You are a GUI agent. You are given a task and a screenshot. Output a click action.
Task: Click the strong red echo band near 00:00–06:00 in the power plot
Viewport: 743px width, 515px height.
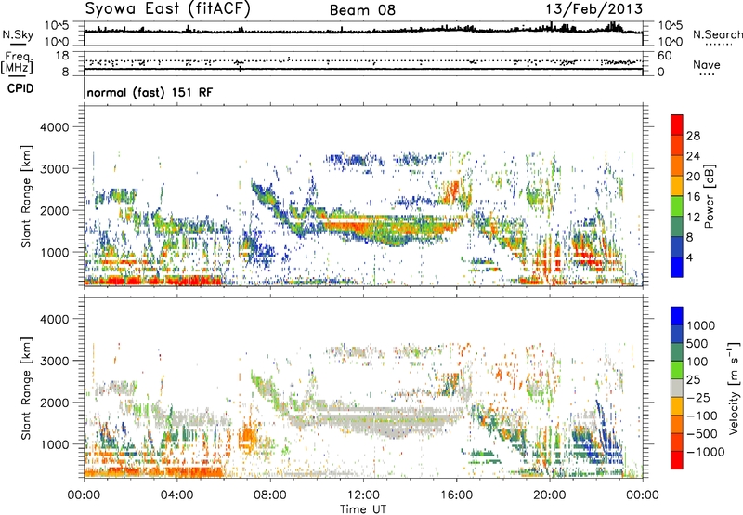[152, 280]
